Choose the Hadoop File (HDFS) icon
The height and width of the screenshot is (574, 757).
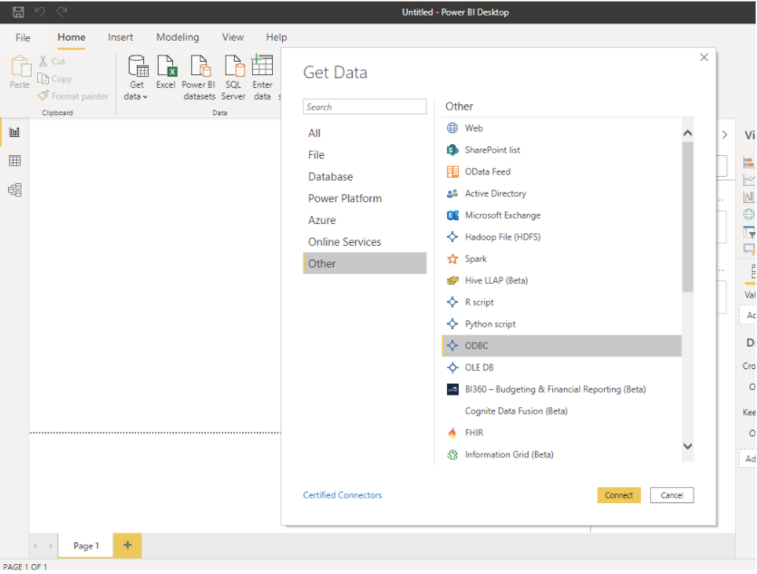452,237
